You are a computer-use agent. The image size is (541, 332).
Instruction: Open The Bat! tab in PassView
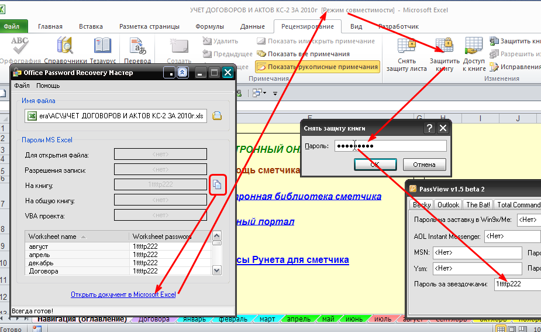(x=478, y=204)
